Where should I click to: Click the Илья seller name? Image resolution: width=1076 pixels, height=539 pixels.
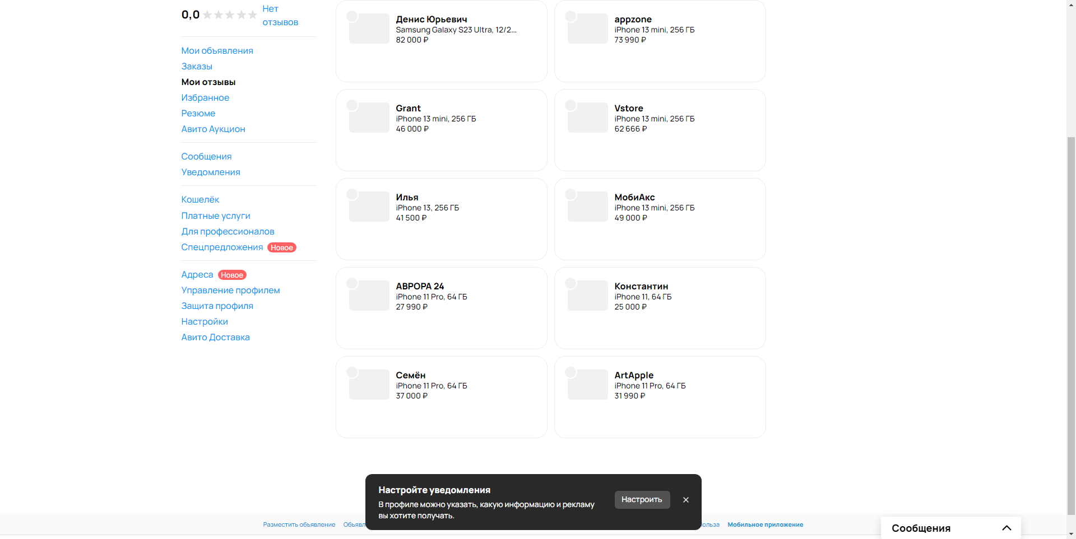pyautogui.click(x=407, y=198)
